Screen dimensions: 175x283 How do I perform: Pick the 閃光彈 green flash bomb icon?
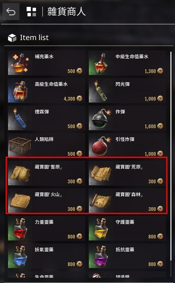(100, 91)
